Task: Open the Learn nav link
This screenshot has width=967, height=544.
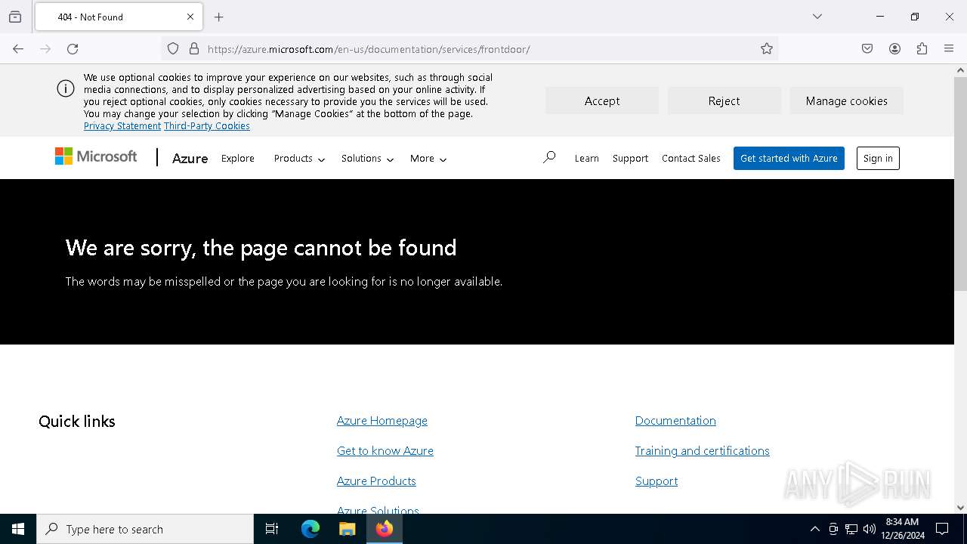Action: tap(586, 159)
